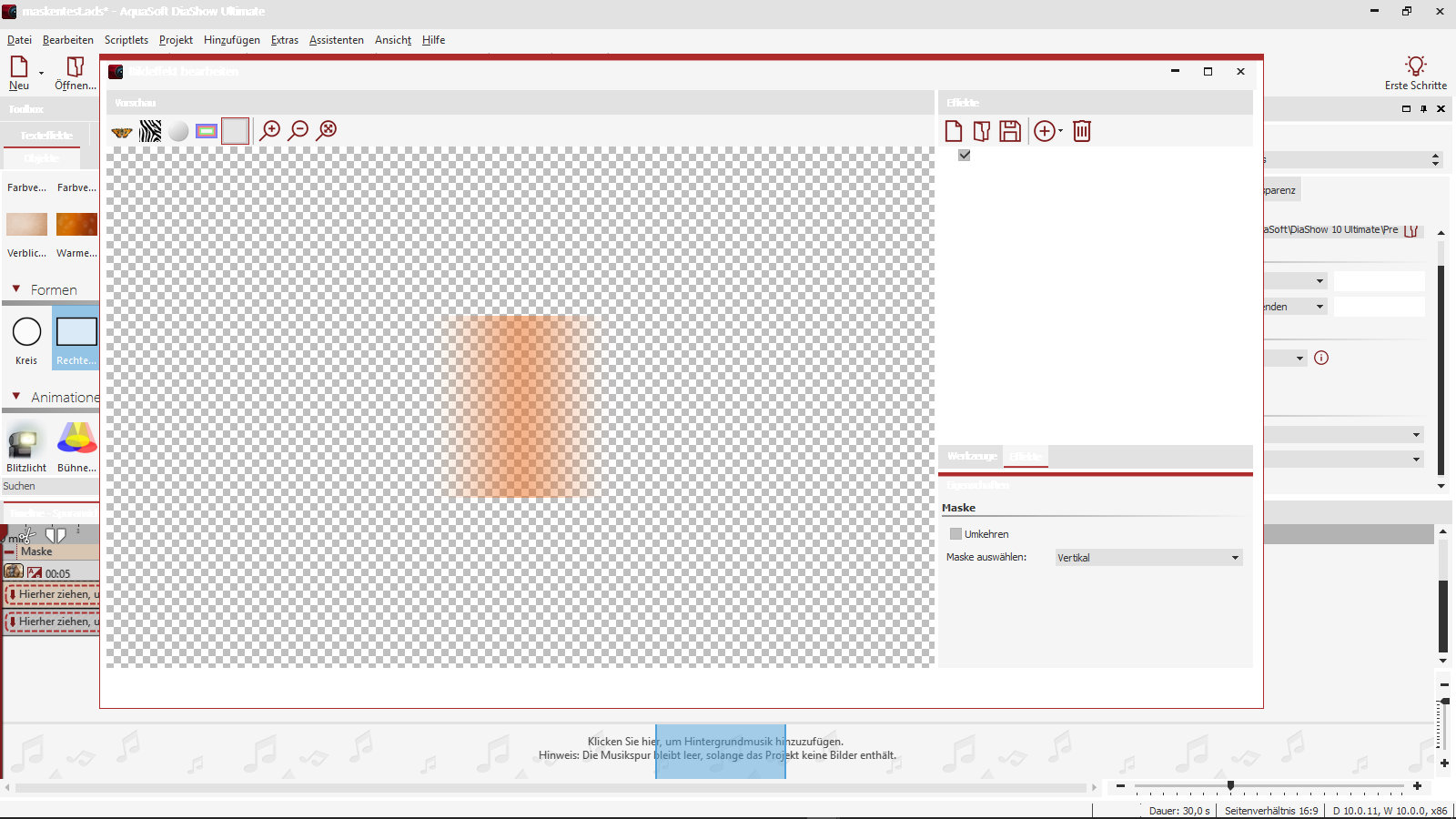The height and width of the screenshot is (819, 1456).
Task: Click the Erste Schritte button
Action: click(1415, 73)
